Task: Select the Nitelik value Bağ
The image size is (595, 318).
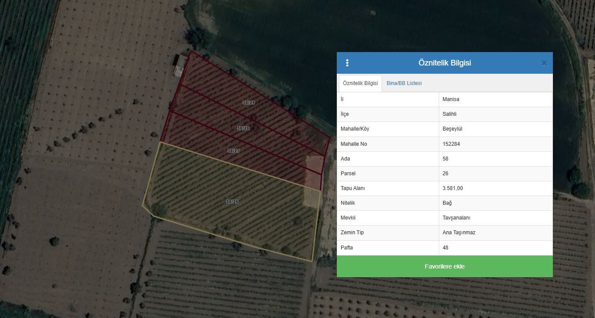Action: coord(447,203)
